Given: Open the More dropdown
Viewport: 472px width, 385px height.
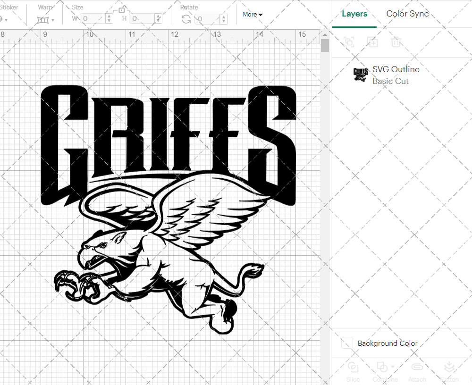Looking at the screenshot, I should tap(253, 14).
